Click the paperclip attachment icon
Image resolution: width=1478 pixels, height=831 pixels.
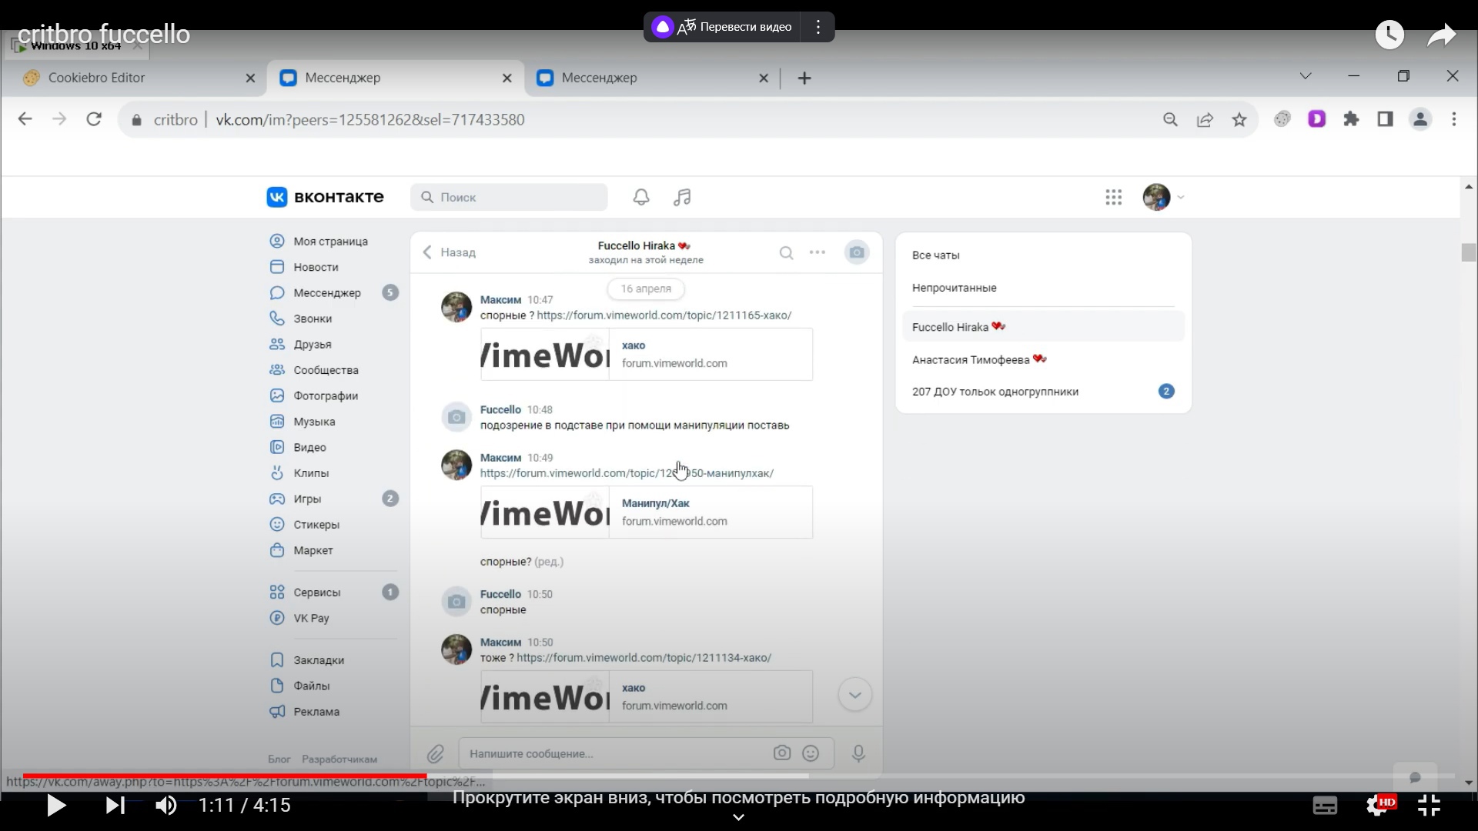click(x=436, y=753)
